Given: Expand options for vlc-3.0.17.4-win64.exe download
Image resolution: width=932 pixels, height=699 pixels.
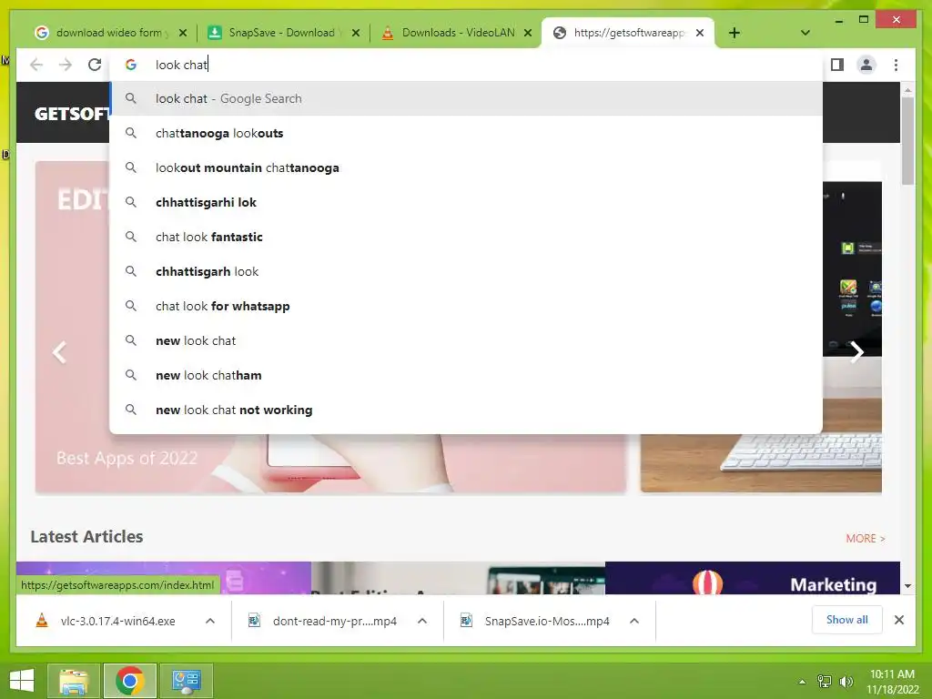Looking at the screenshot, I should pyautogui.click(x=210, y=621).
